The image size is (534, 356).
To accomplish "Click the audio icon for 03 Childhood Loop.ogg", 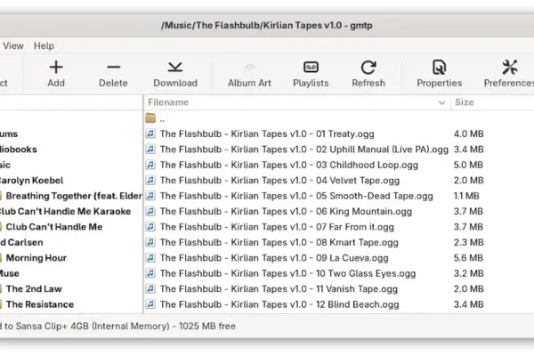I will [150, 165].
